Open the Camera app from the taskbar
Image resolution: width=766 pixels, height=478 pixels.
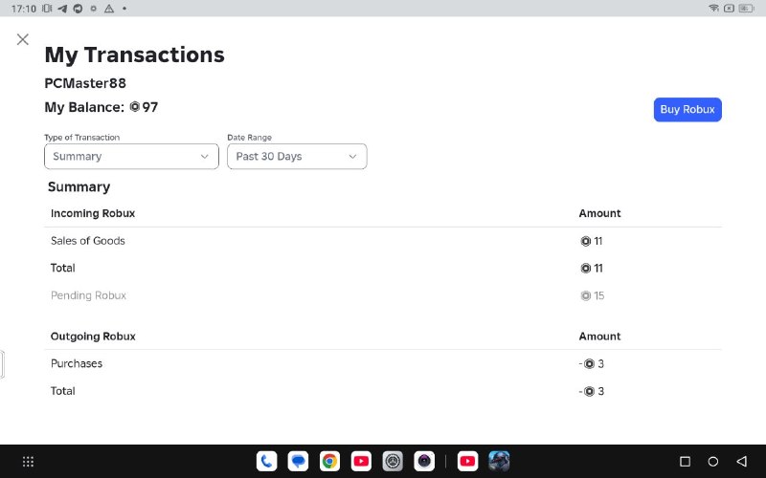pyautogui.click(x=424, y=461)
